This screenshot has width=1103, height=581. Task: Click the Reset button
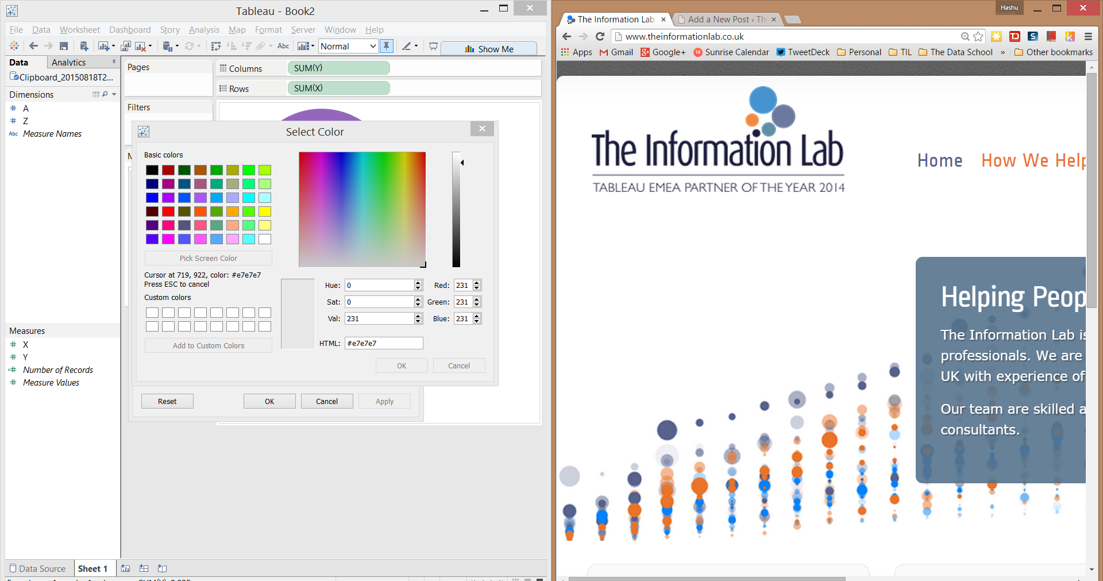(x=167, y=401)
